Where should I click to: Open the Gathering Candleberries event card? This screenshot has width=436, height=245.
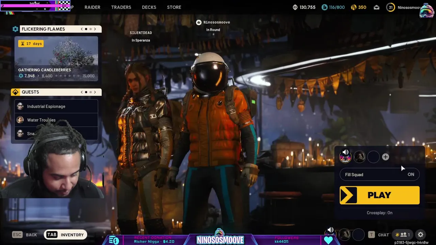56,59
